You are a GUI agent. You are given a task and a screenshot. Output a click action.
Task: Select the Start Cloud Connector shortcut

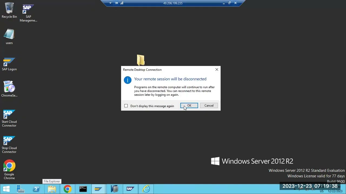click(x=9, y=118)
